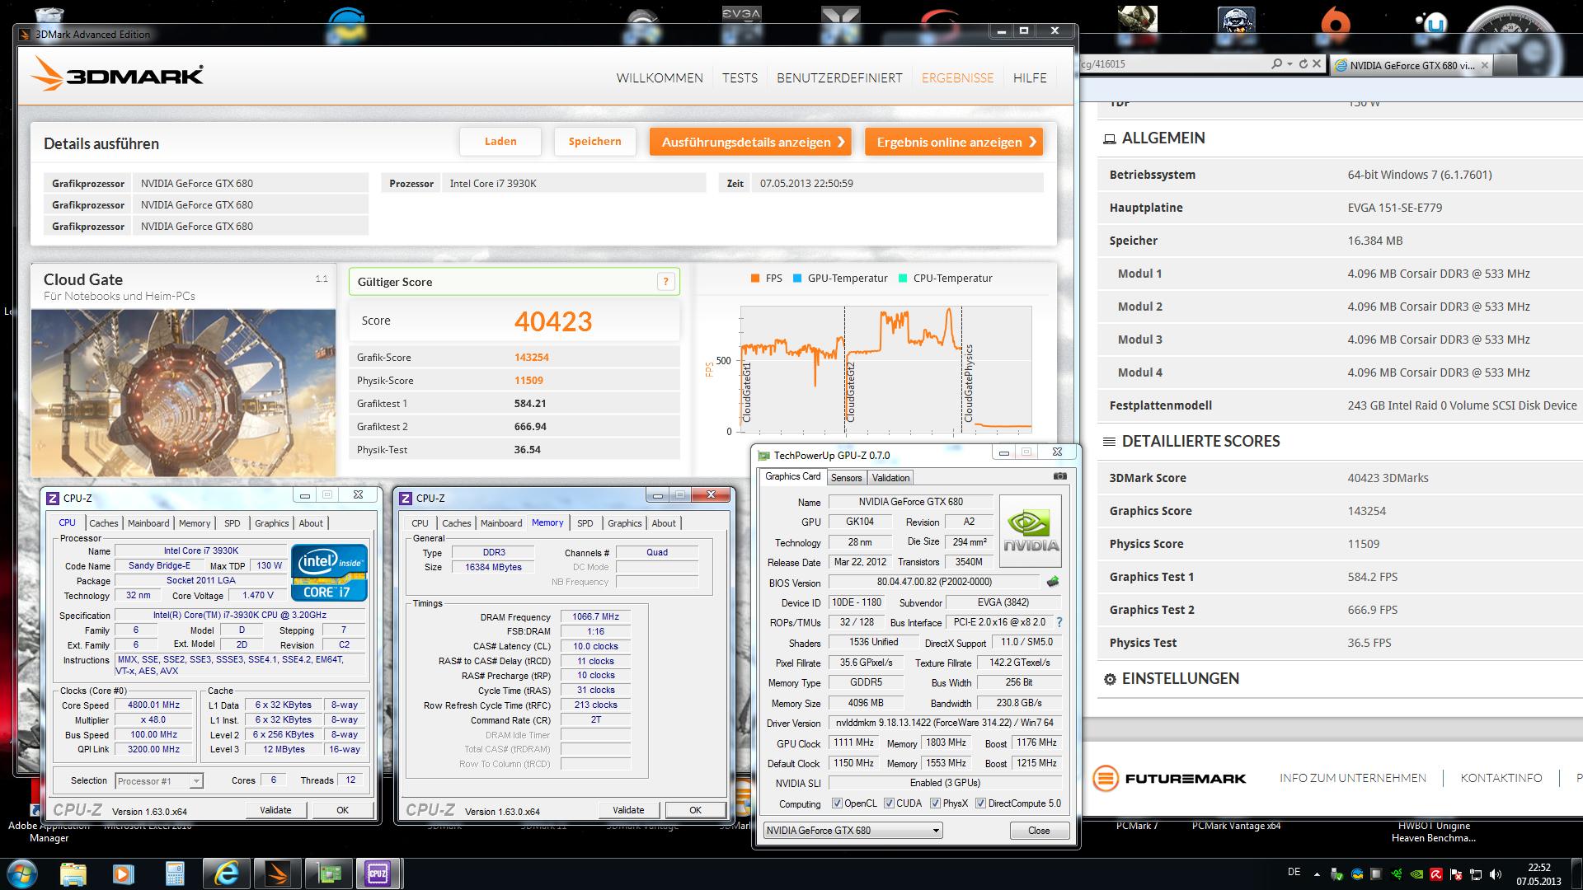This screenshot has height=890, width=1583.
Task: Click the Cloud Gate preview thumbnail
Action: [183, 392]
